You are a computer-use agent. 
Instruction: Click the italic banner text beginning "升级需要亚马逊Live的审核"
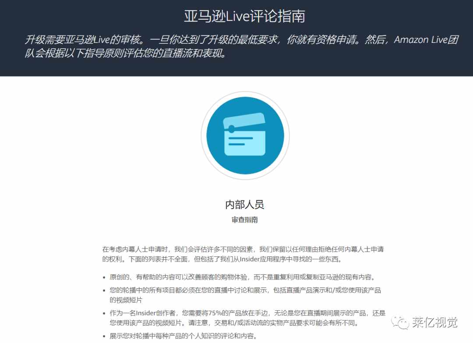click(x=242, y=46)
